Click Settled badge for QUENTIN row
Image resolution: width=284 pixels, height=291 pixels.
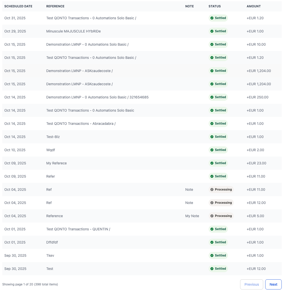[x=218, y=229]
